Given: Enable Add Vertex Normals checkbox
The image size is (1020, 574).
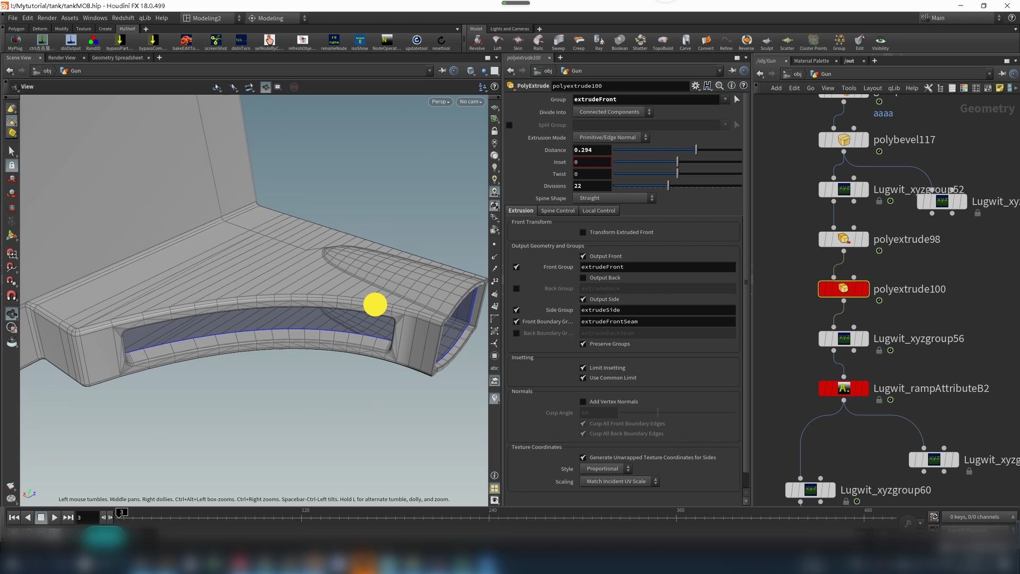Looking at the screenshot, I should pos(583,402).
